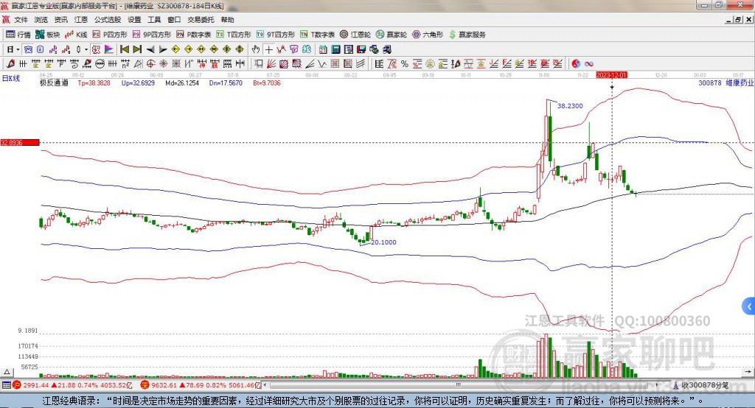Select the circle-with-line drawing tool
The width and height of the screenshot is (755, 408).
(x=100, y=63)
